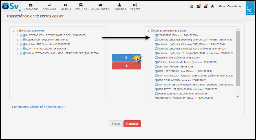Screen dimensions: 256x140
Task: Expand AUTOTRAC COM. E TELEC-MATRIZ.GDP node
Action: [18, 35]
